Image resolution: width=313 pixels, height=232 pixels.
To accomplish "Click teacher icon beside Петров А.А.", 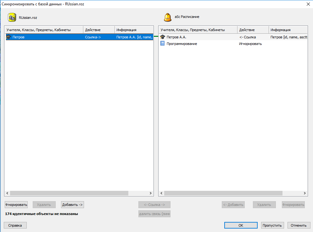I will click(163, 37).
